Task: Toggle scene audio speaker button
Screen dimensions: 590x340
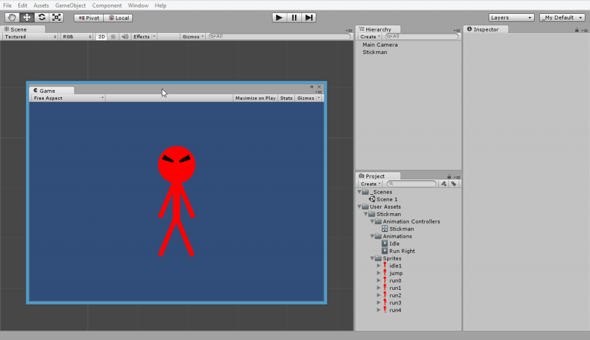Action: pos(124,37)
